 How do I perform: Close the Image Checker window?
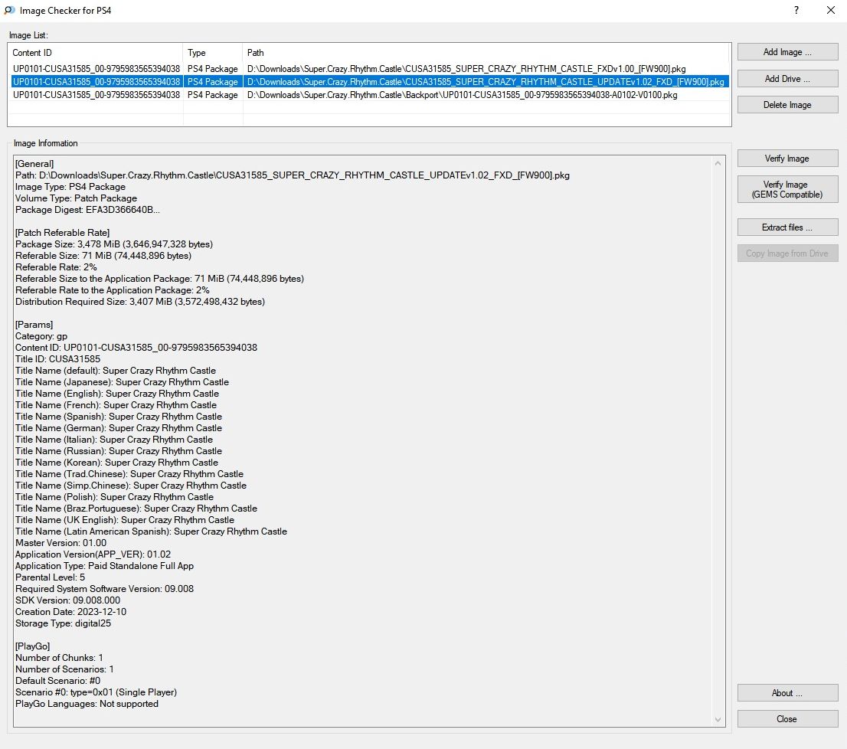pyautogui.click(x=831, y=10)
